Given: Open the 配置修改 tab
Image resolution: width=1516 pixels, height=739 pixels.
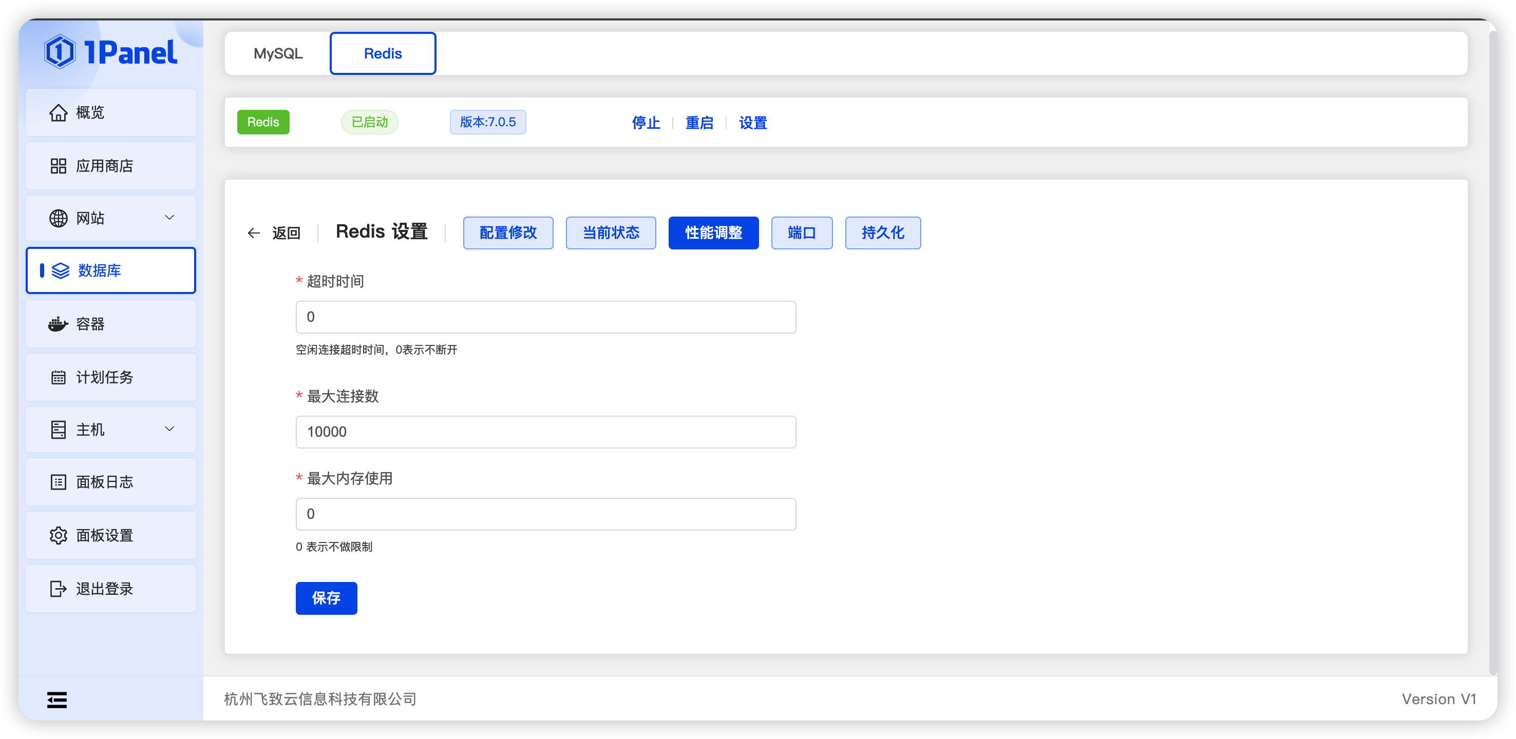Looking at the screenshot, I should 508,233.
